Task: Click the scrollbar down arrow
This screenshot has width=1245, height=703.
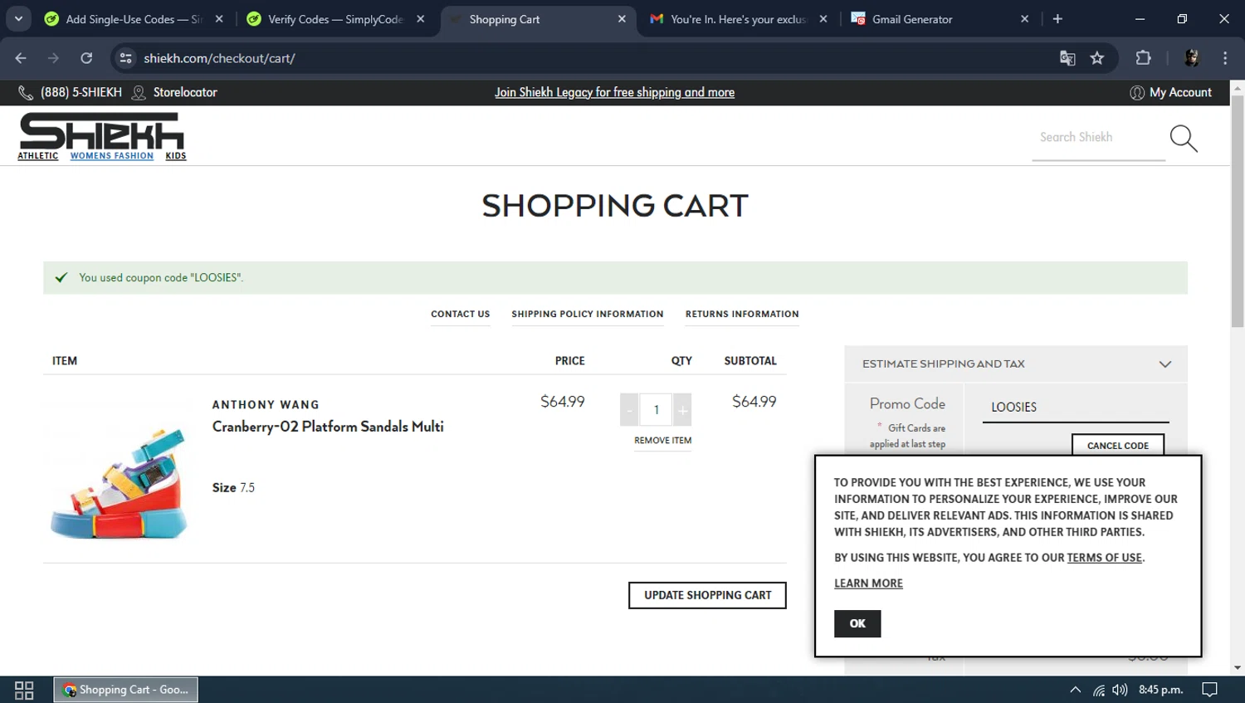Action: point(1238,667)
